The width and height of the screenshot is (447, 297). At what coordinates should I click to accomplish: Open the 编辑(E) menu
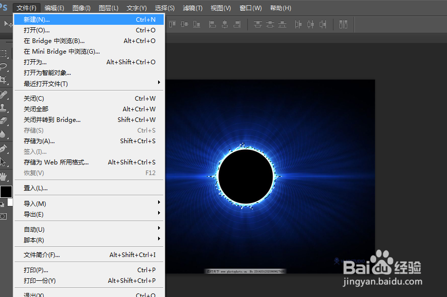pyautogui.click(x=54, y=8)
